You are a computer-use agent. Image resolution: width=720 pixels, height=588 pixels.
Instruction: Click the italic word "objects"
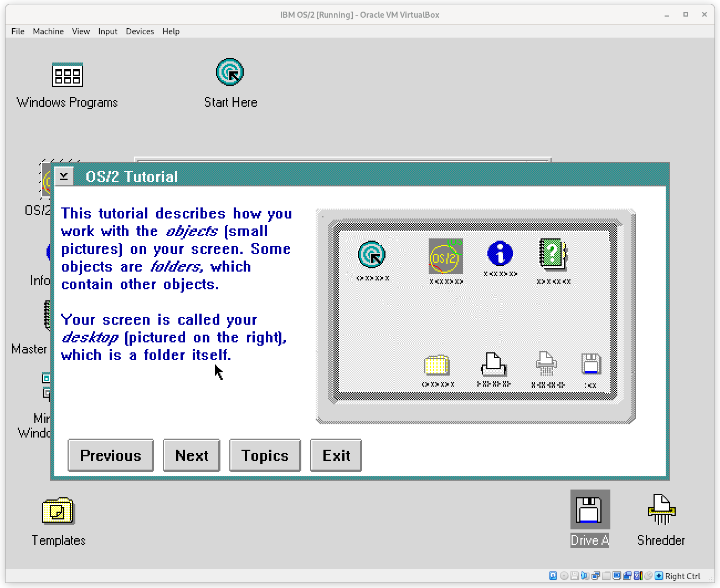(x=192, y=231)
